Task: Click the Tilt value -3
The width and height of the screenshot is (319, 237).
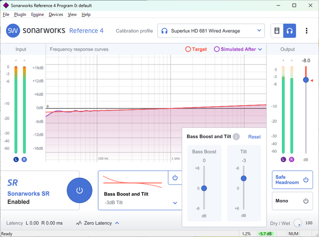Action: (244, 161)
